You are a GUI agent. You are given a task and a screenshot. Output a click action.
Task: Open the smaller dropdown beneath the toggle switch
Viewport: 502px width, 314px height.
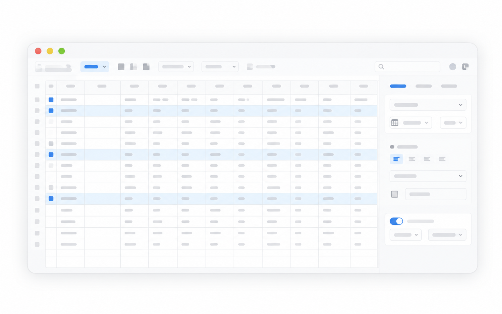(x=405, y=235)
